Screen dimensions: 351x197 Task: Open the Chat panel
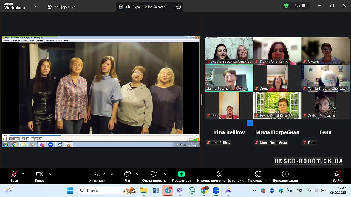tap(128, 174)
